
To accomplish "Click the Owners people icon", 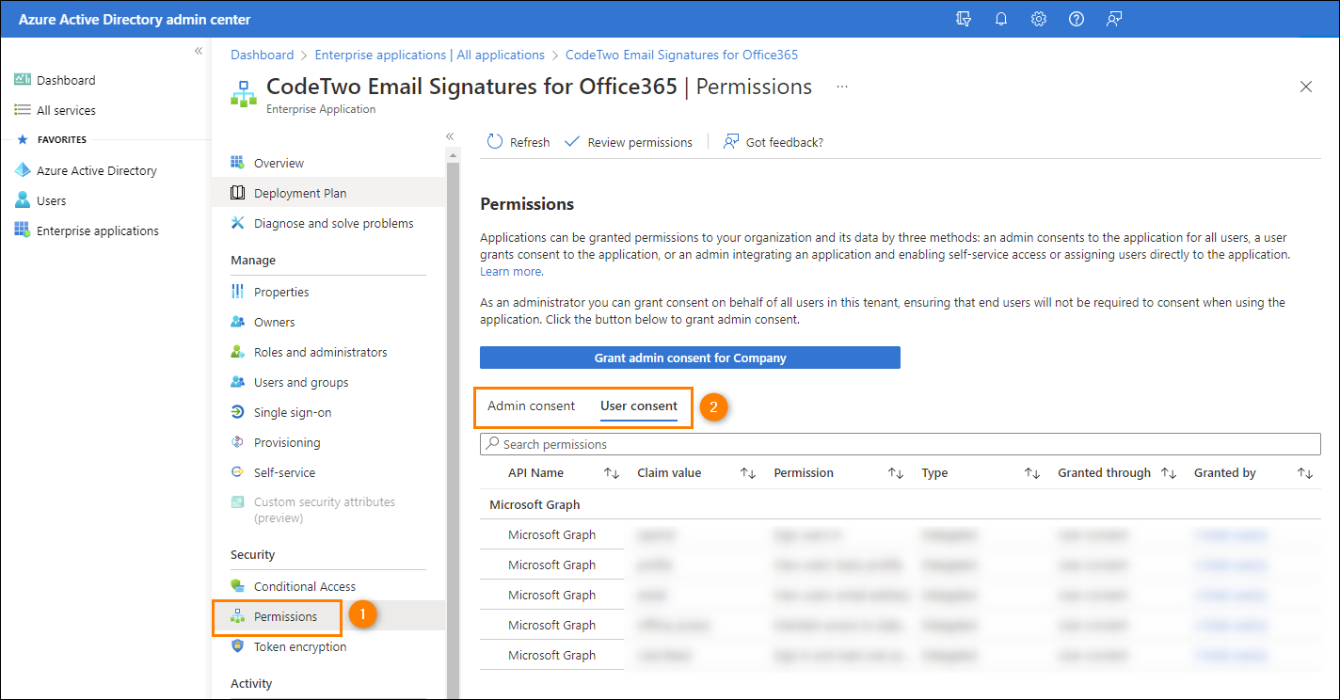I will click(x=238, y=322).
